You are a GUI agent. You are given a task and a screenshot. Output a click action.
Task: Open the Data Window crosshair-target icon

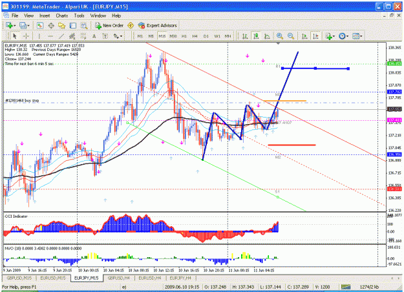click(51, 25)
